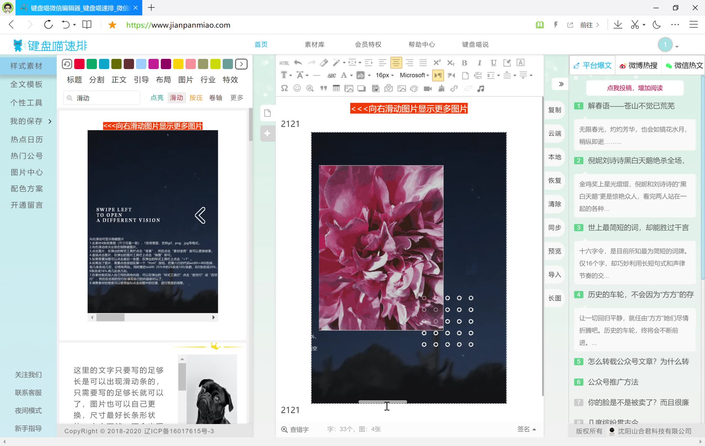Collapse the right panel with double chevron
705x446 pixels.
[x=561, y=84]
